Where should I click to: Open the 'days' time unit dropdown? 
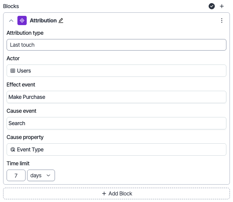pos(41,175)
